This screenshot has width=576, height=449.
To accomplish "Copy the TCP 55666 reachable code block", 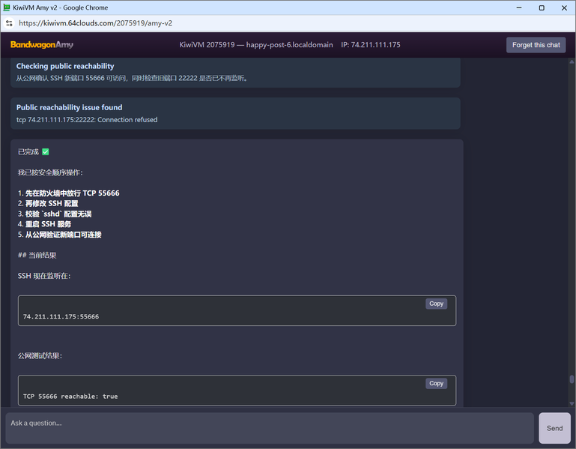I will (x=436, y=384).
